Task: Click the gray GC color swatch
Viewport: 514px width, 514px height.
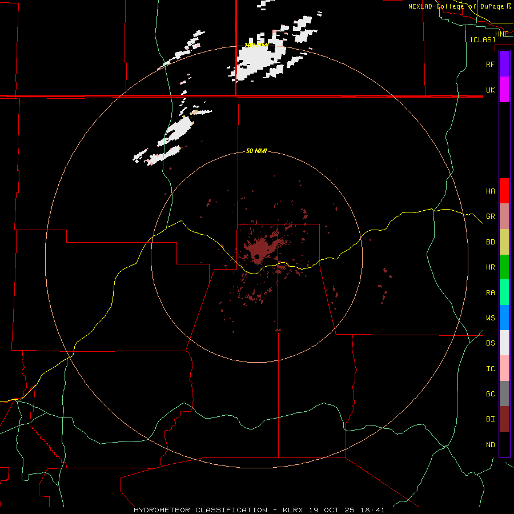Action: (x=504, y=393)
